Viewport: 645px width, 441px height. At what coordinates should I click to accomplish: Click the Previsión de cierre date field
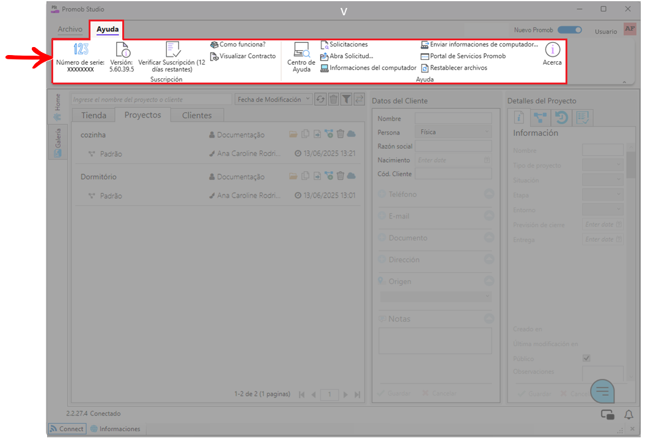pos(603,224)
